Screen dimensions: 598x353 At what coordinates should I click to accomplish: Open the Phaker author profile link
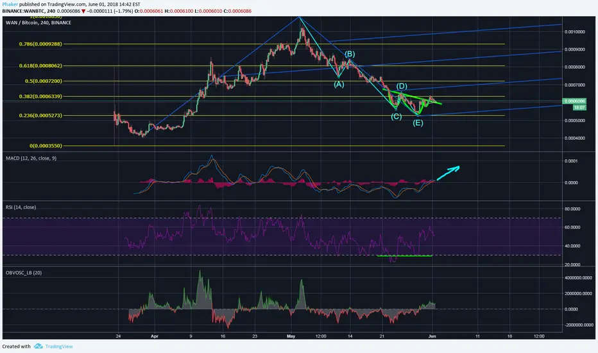coord(10,4)
